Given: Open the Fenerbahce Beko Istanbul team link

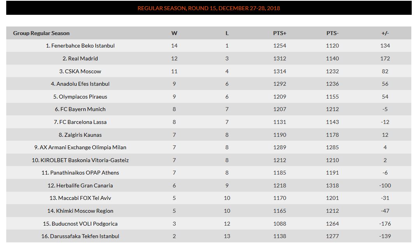Looking at the screenshot, I should (83, 46).
